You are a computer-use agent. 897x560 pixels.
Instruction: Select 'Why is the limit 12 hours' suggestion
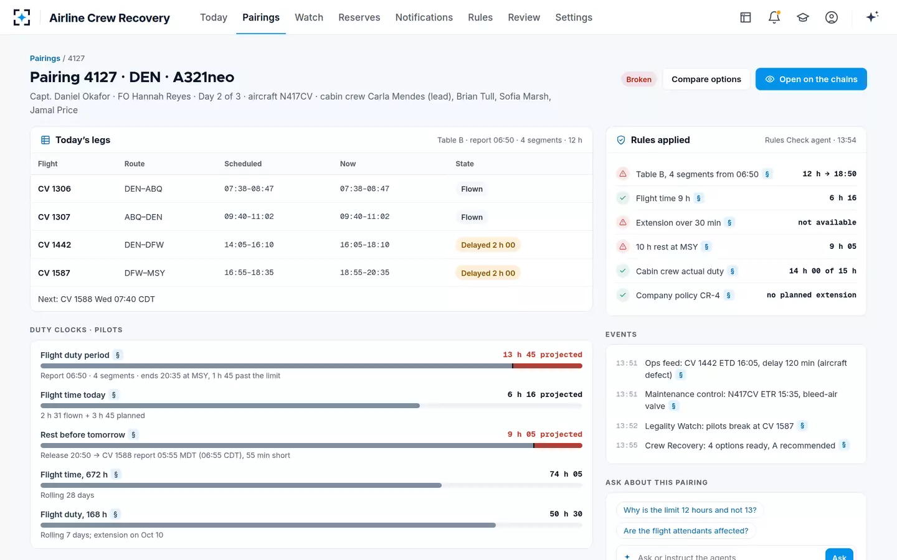690,510
